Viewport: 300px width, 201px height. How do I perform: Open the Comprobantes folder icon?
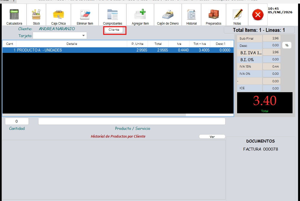(x=112, y=15)
